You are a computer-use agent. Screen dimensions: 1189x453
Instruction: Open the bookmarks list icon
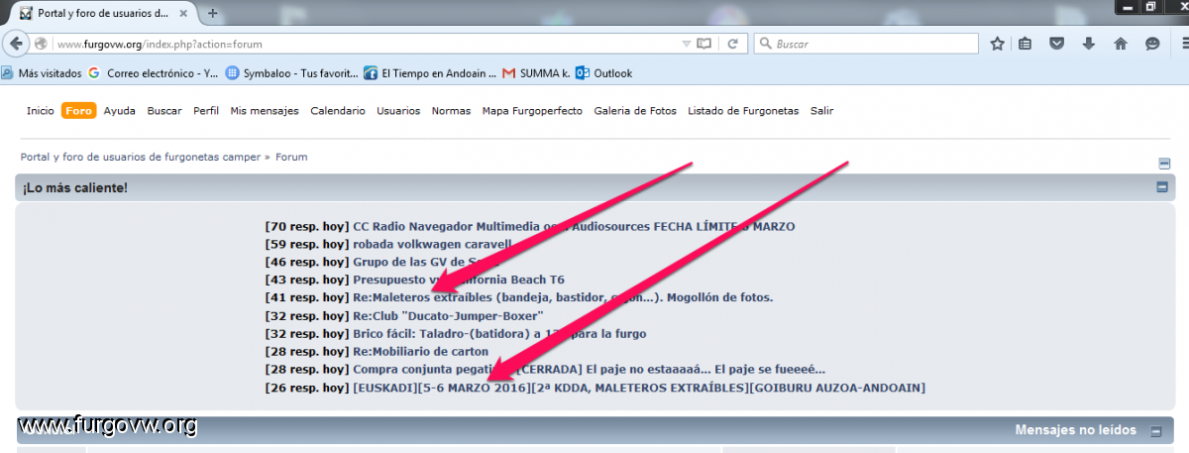point(1026,44)
